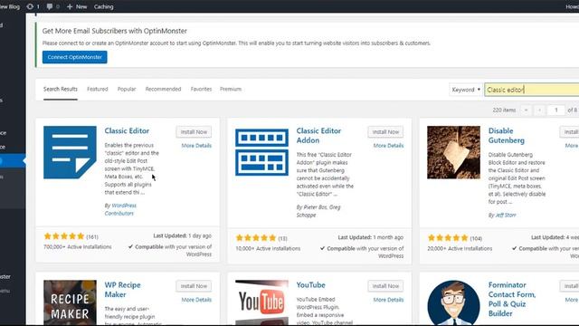Install the Classic Editor Addon plugin
Image resolution: width=579 pixels, height=326 pixels.
pyautogui.click(x=385, y=132)
